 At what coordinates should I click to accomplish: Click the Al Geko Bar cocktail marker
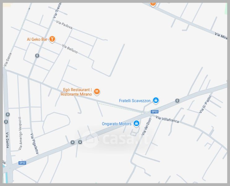click(x=52, y=39)
